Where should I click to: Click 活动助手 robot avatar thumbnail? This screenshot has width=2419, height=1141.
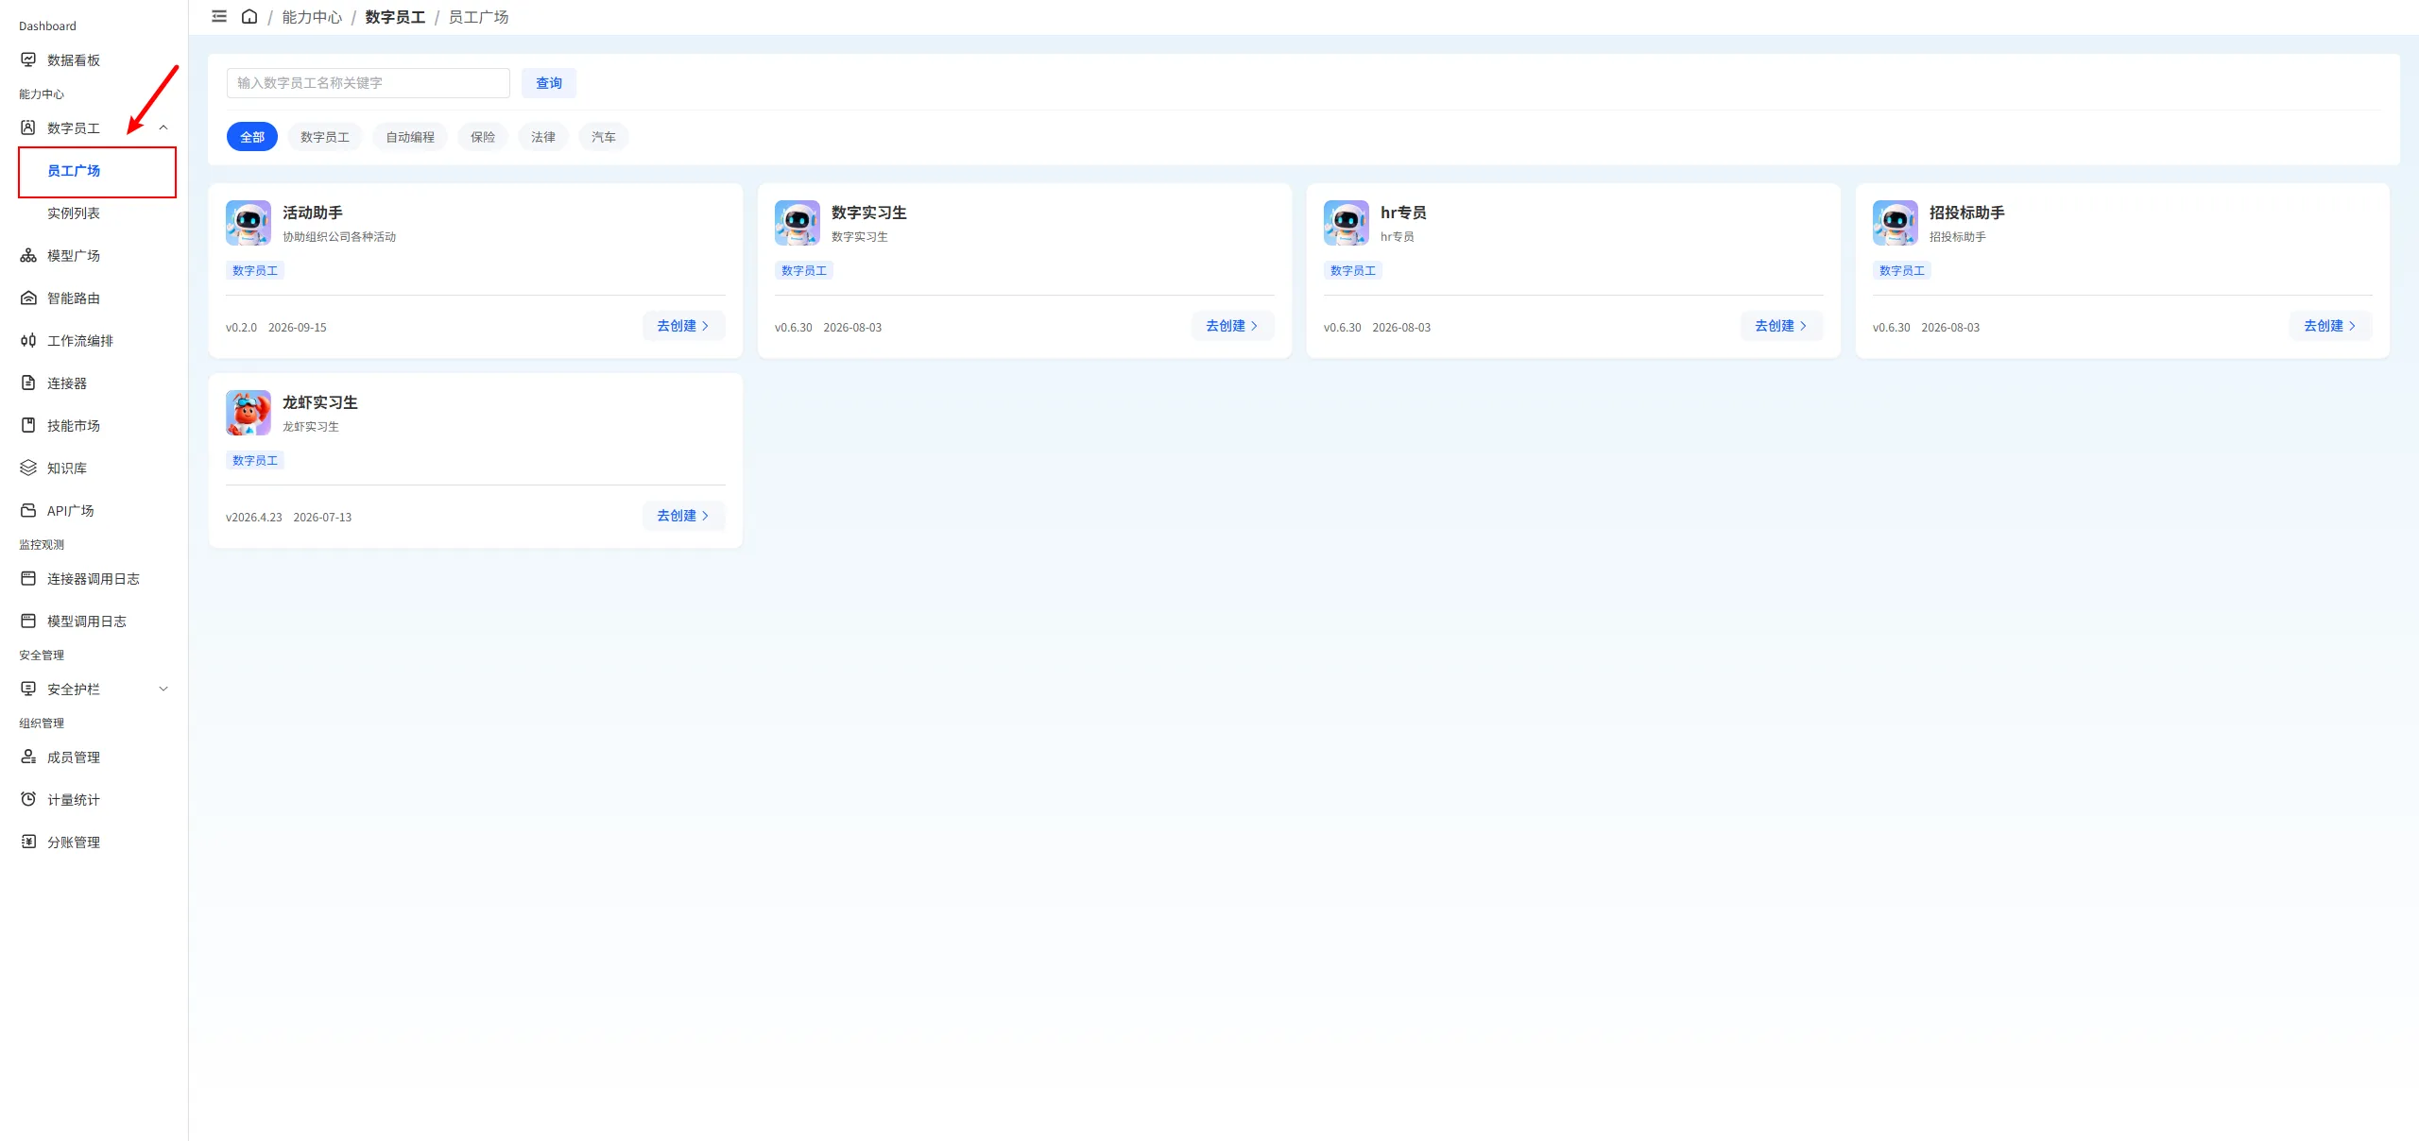249,223
